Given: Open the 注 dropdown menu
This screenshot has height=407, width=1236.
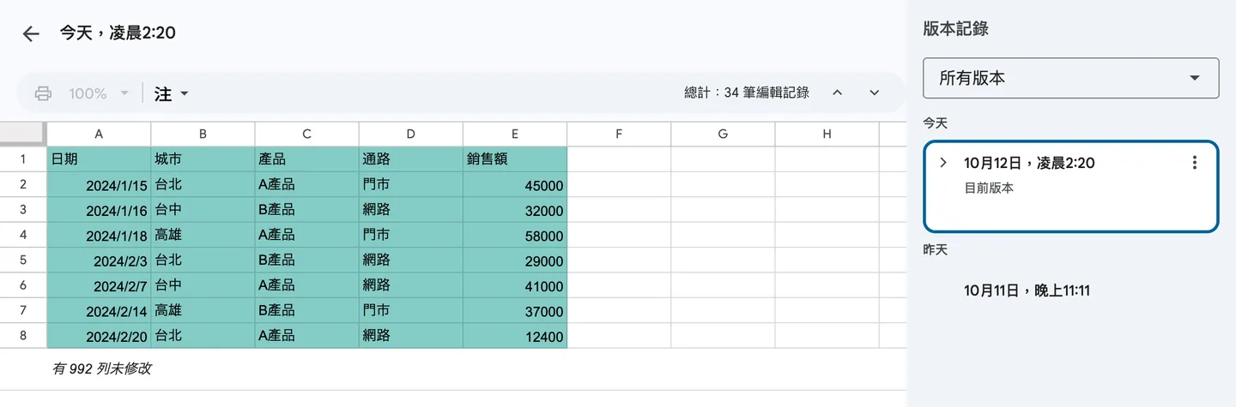Looking at the screenshot, I should point(171,93).
